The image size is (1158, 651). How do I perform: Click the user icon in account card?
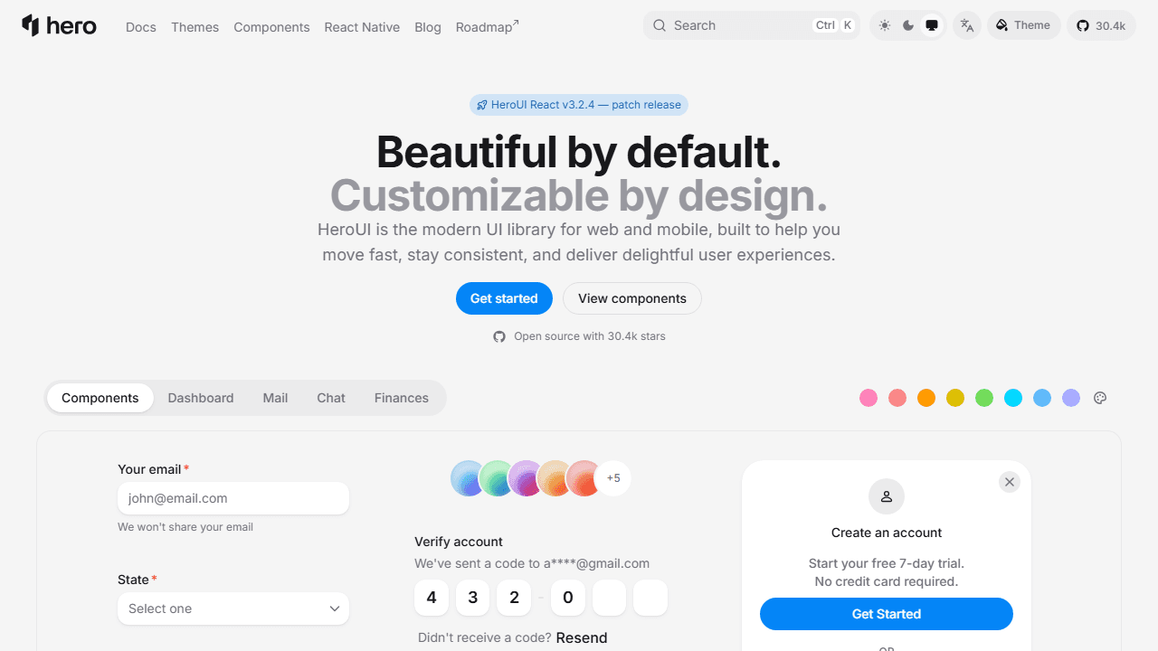coord(887,496)
